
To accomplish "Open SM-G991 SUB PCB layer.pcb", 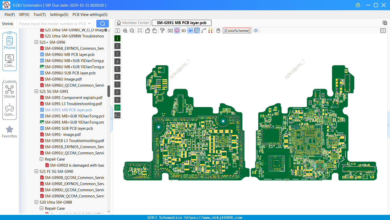I will pos(69,128).
